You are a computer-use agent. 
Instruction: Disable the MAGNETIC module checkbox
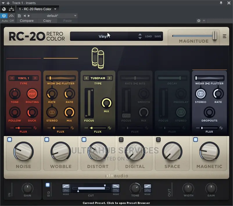point(196,140)
